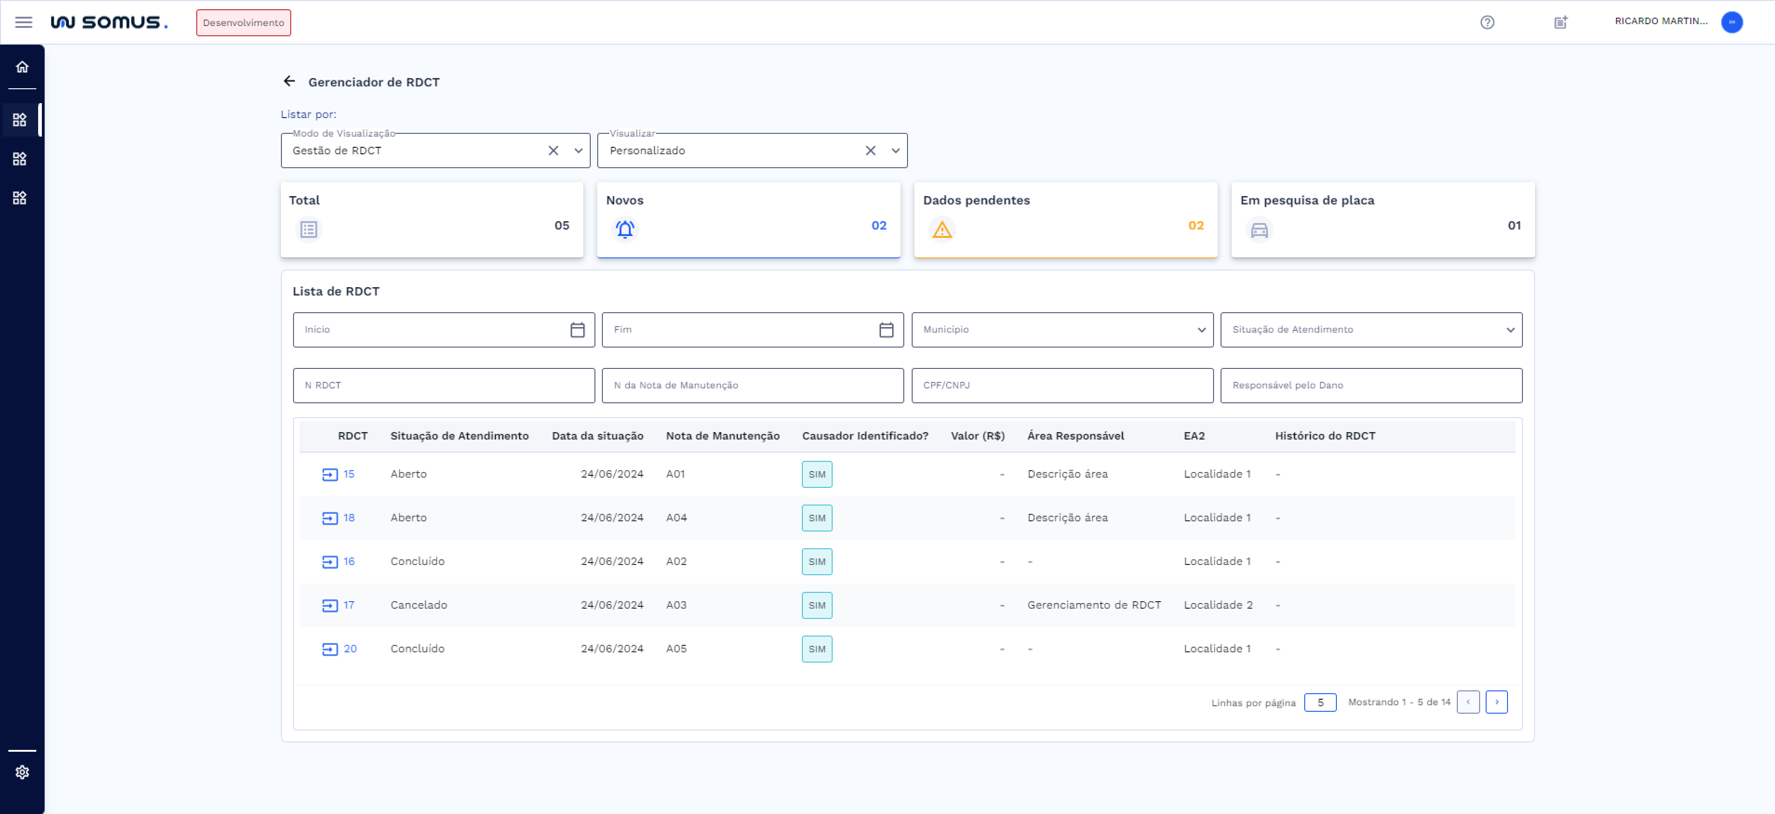The image size is (1775, 814).
Task: Click the add note icon in header
Action: (1561, 22)
